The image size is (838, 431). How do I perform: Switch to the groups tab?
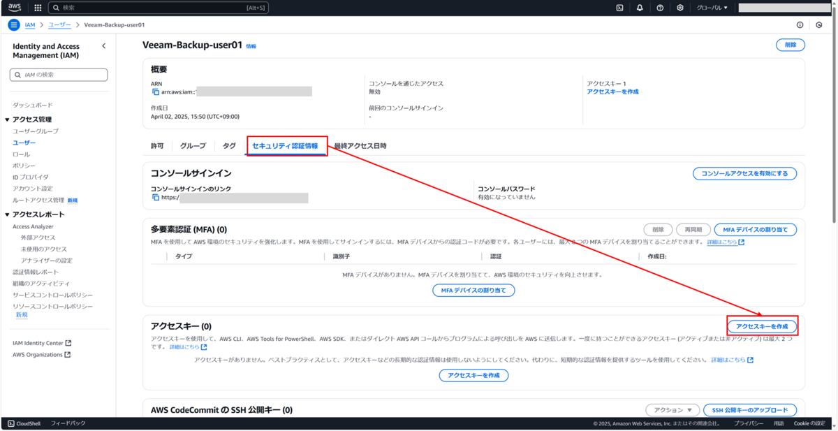click(x=193, y=146)
